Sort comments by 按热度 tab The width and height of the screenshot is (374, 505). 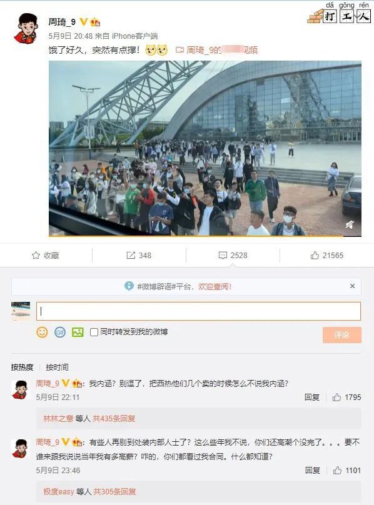click(23, 367)
